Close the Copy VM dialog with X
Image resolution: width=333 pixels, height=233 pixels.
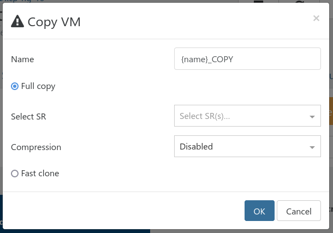tap(316, 19)
